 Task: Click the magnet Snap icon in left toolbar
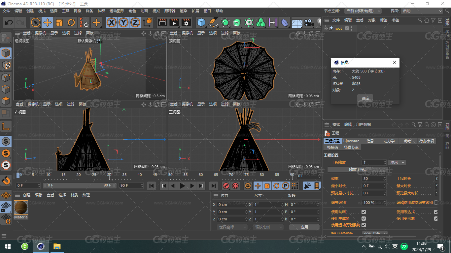6,181
